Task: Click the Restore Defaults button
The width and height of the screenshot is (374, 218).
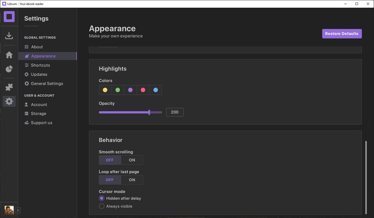Action: pos(342,34)
